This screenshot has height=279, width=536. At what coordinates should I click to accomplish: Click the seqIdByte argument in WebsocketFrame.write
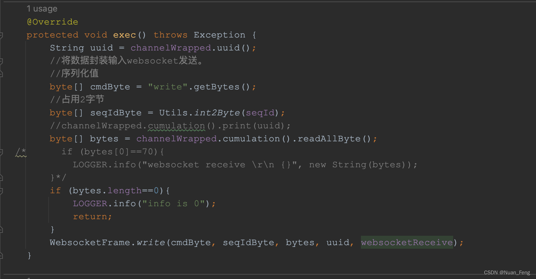(249, 243)
